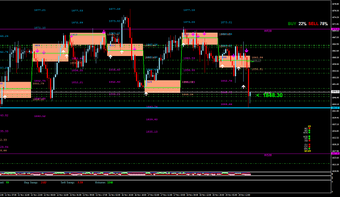The height and width of the screenshot is (197, 340).
Task: Click the Buy Swap label in the info bar
Action: point(31,182)
